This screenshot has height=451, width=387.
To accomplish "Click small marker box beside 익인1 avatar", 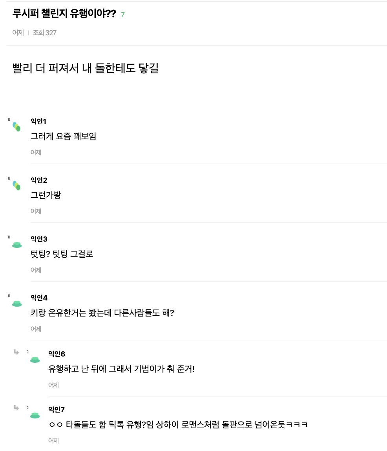I will tap(9, 119).
